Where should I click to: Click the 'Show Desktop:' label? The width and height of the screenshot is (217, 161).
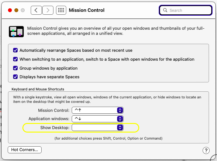tap(55, 127)
